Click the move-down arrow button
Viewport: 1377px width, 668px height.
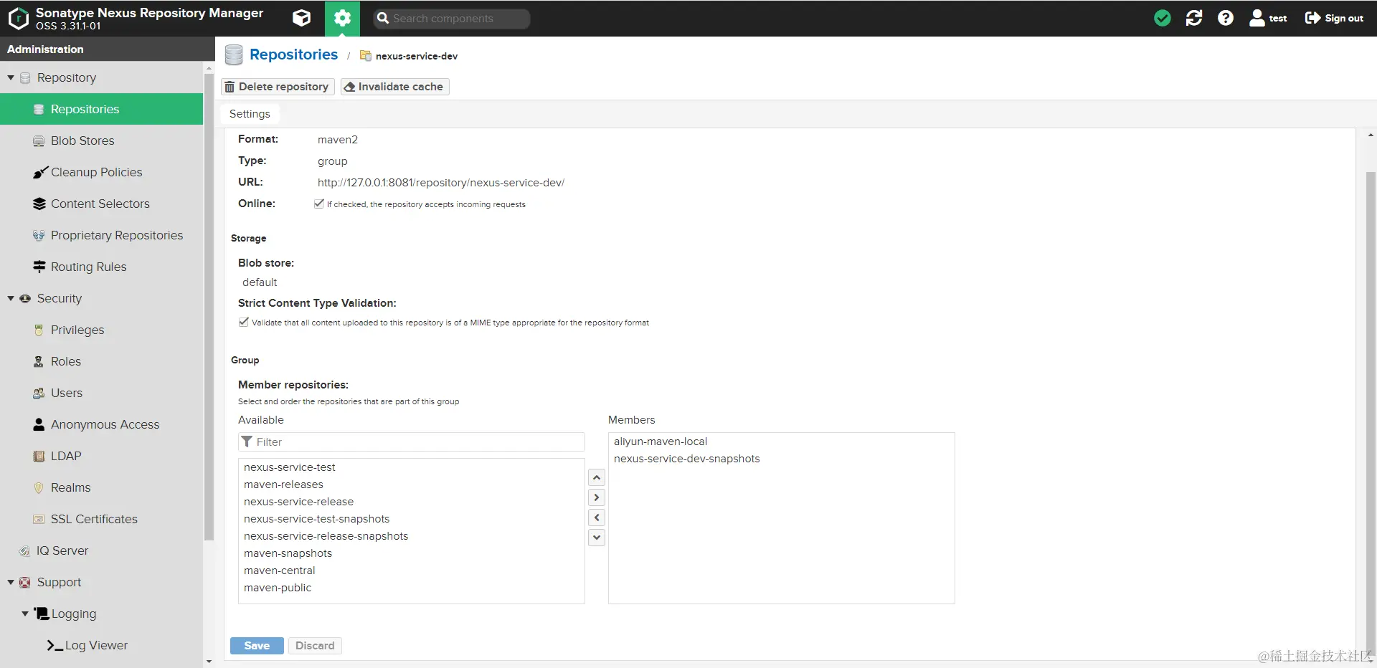[x=597, y=538]
